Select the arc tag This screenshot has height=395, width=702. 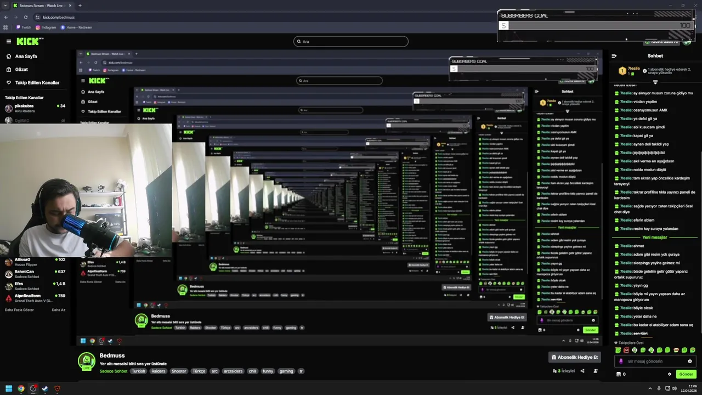pos(214,371)
